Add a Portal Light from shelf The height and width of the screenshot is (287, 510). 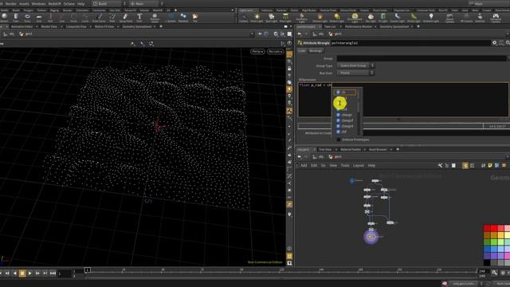pos(414,18)
